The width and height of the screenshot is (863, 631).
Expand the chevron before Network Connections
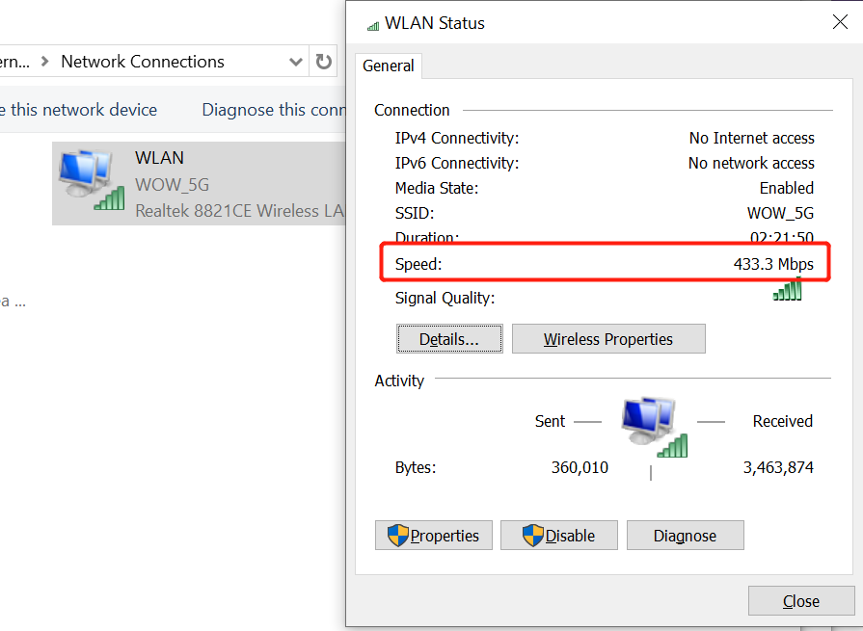45,63
